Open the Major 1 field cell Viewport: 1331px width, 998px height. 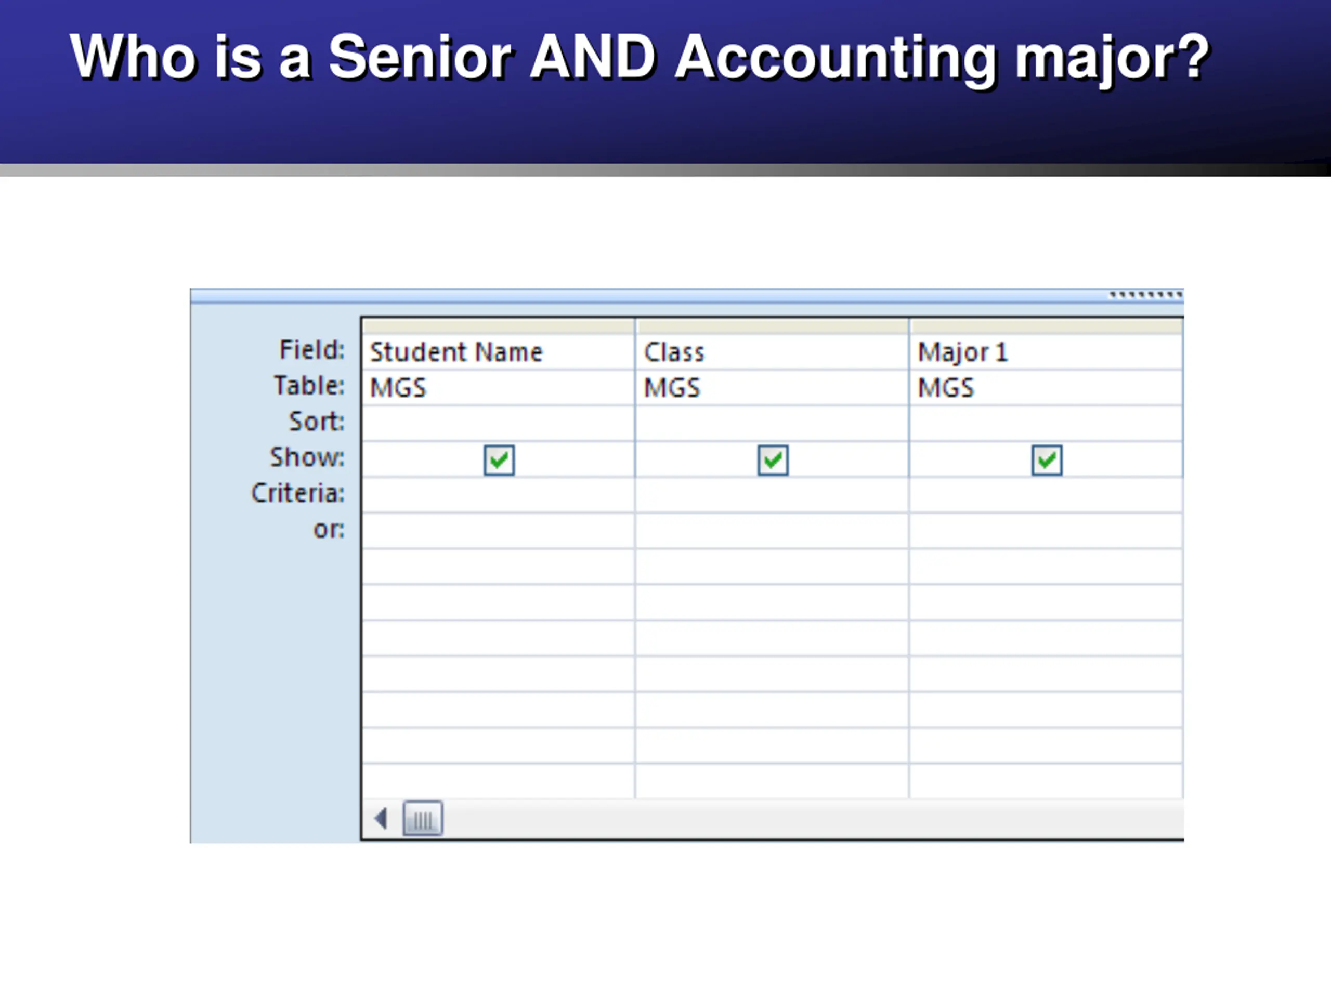[x=1046, y=352]
